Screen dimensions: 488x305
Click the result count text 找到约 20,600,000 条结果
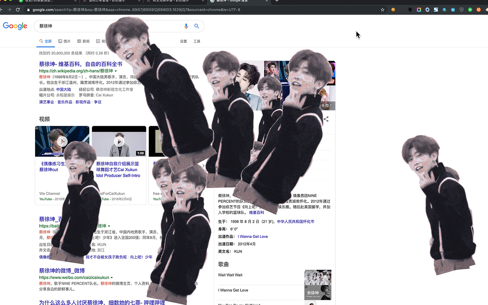pyautogui.click(x=60, y=53)
